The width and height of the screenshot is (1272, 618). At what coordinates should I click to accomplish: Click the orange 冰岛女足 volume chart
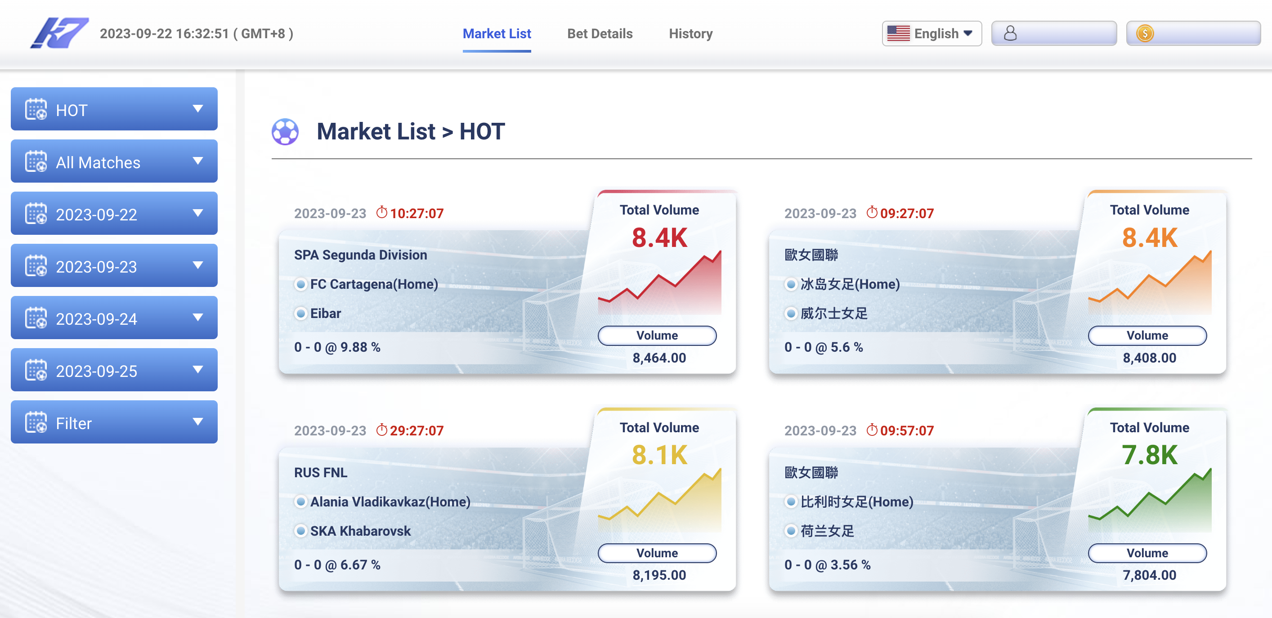tap(1149, 282)
